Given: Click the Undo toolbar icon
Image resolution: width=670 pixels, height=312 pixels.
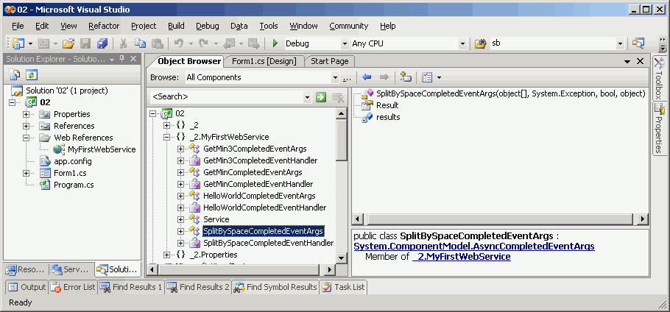Looking at the screenshot, I should [x=179, y=43].
